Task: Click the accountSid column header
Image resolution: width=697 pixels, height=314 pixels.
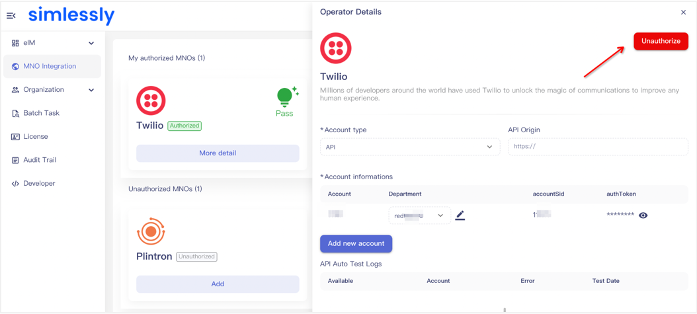Action: pos(548,194)
